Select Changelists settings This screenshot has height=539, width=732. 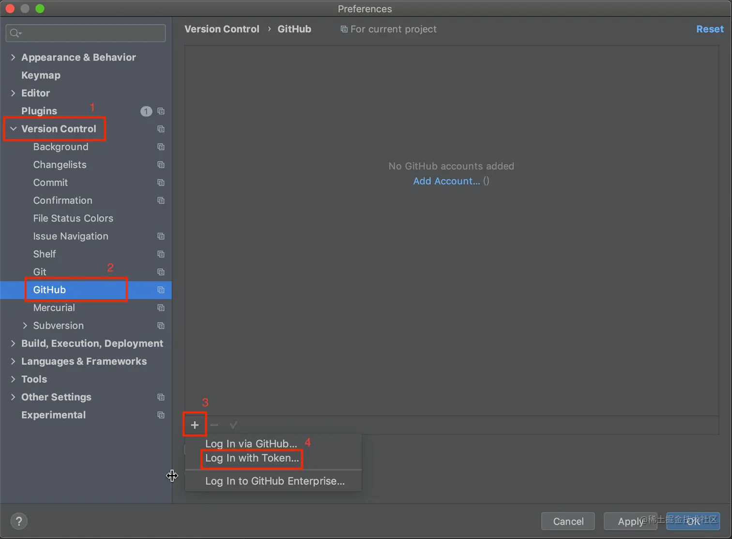[60, 165]
